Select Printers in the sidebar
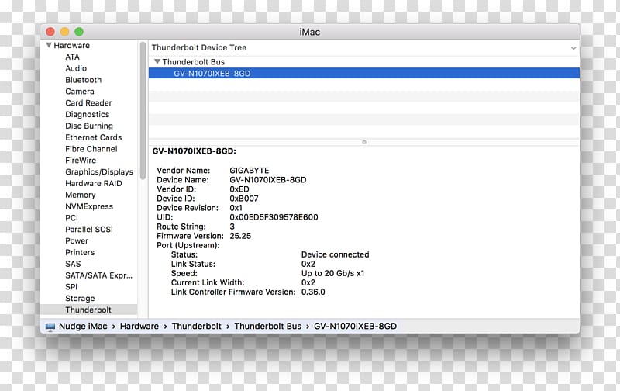620x391 pixels. [80, 252]
